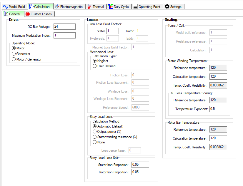Viewport: 243px width, 186px height.
Task: Click the Stator Iron Proportion field
Action: coord(140,165)
